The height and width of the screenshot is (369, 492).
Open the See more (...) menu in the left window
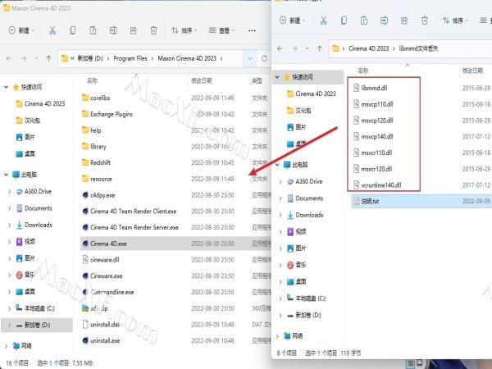[252, 30]
